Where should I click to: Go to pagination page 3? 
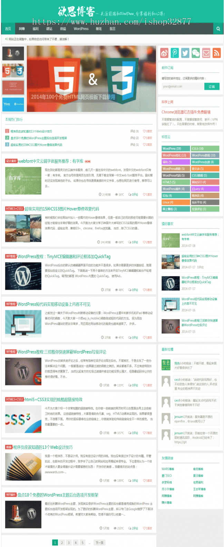tap(69, 543)
